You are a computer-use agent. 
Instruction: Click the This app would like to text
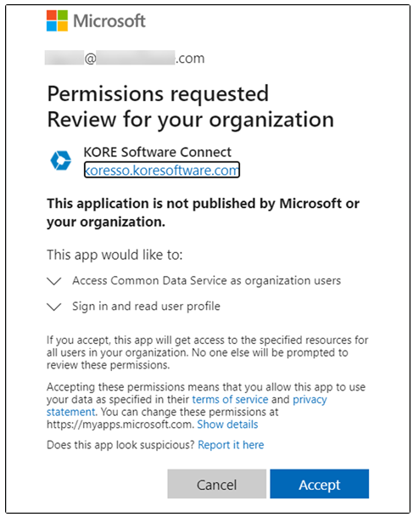[115, 255]
